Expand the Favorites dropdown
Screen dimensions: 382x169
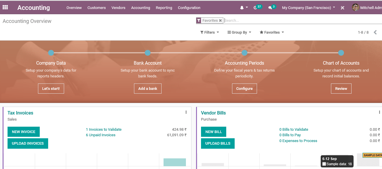(272, 32)
